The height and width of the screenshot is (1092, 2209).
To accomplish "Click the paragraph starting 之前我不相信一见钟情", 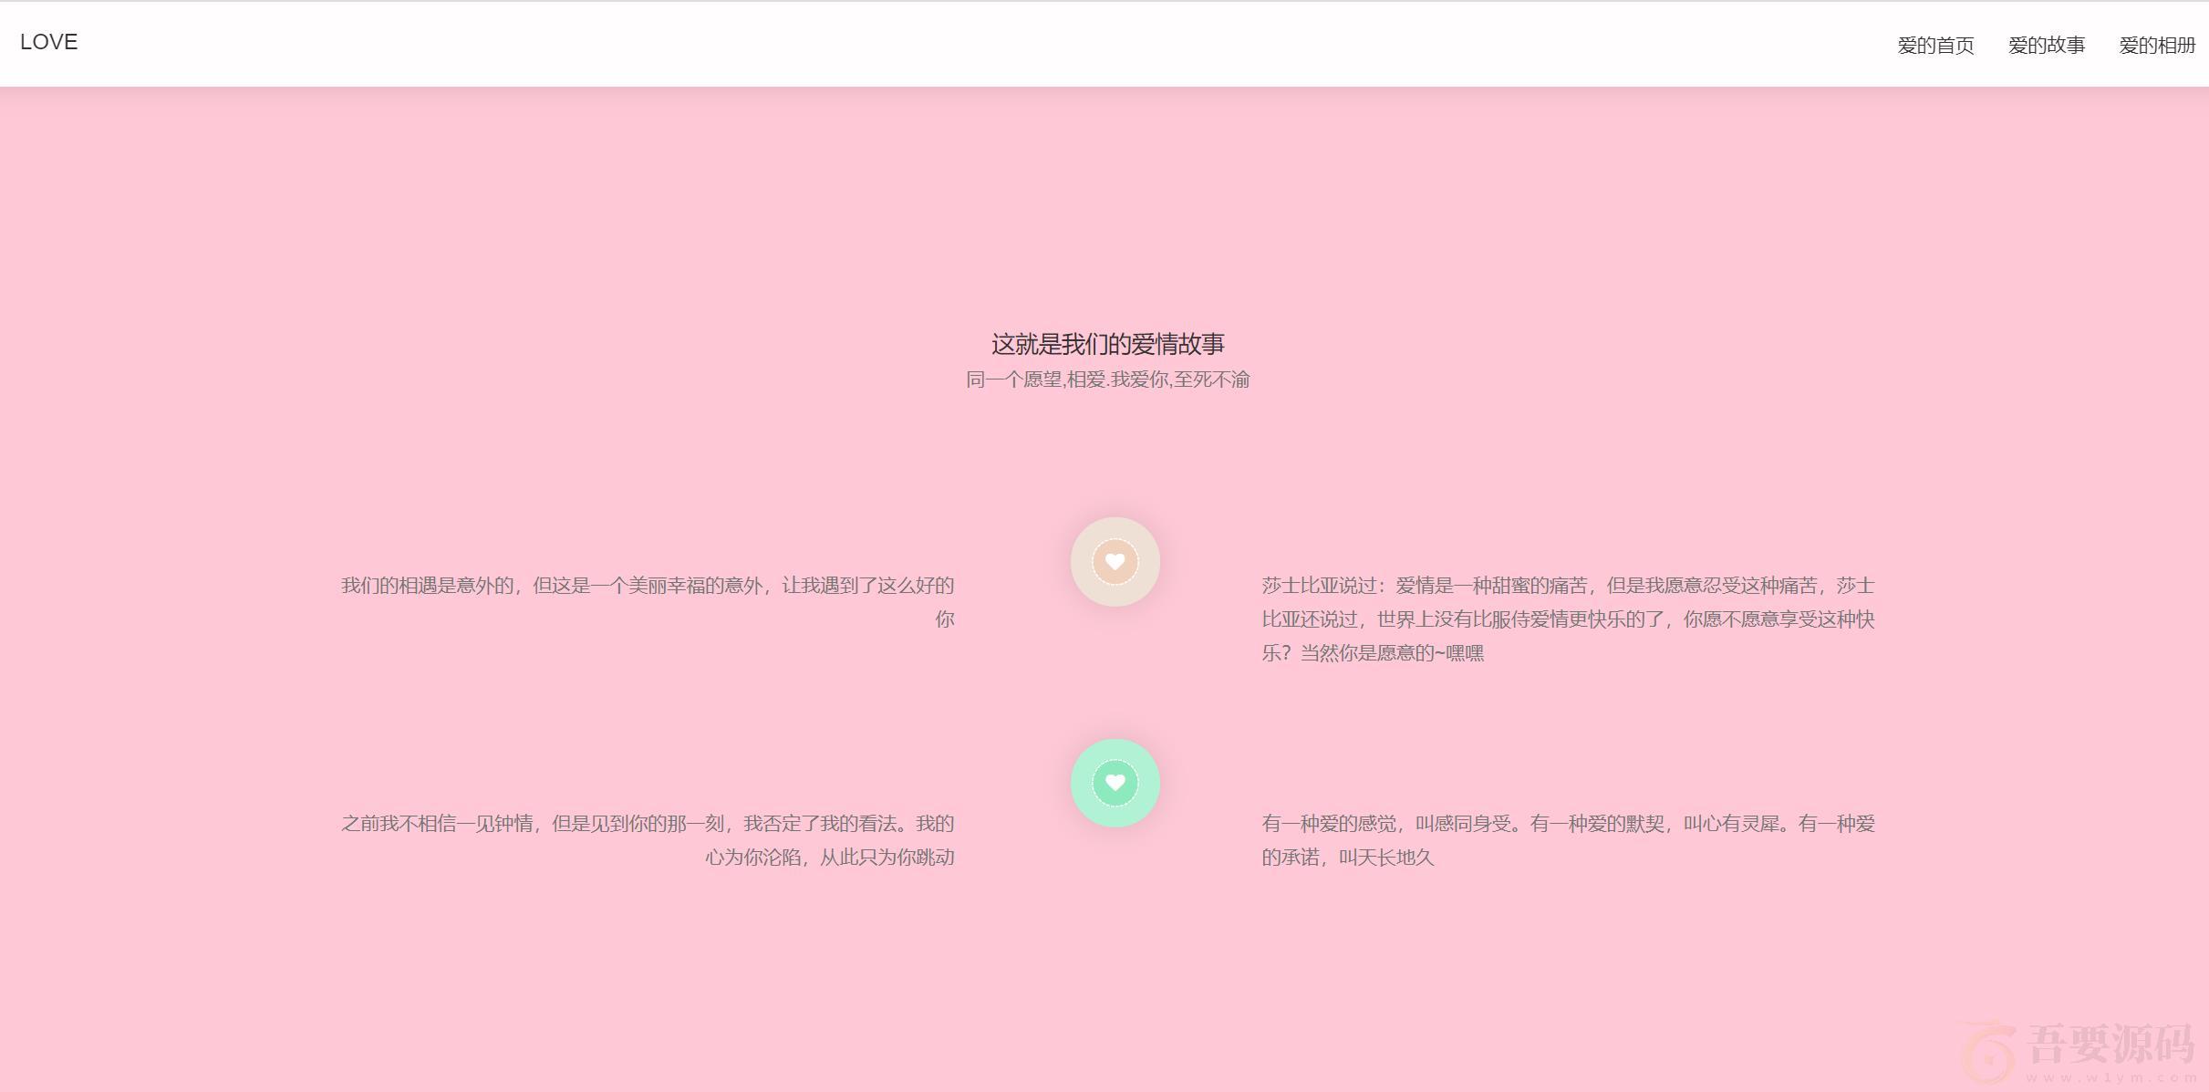I will 648,840.
